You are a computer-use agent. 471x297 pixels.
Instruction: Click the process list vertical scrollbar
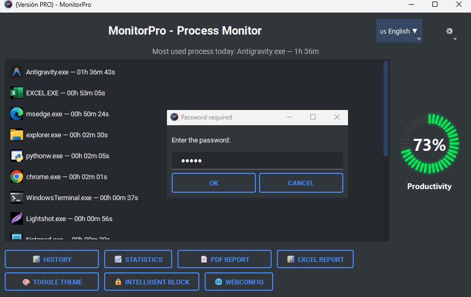click(x=386, y=109)
